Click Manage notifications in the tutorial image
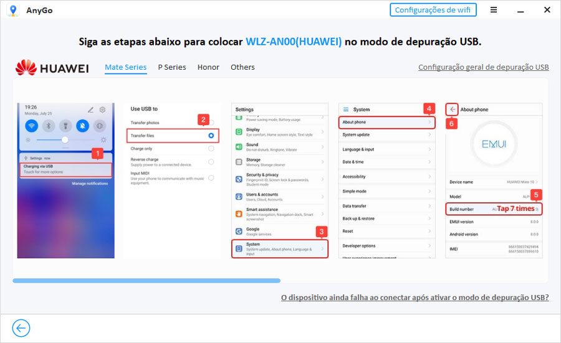 [x=90, y=183]
